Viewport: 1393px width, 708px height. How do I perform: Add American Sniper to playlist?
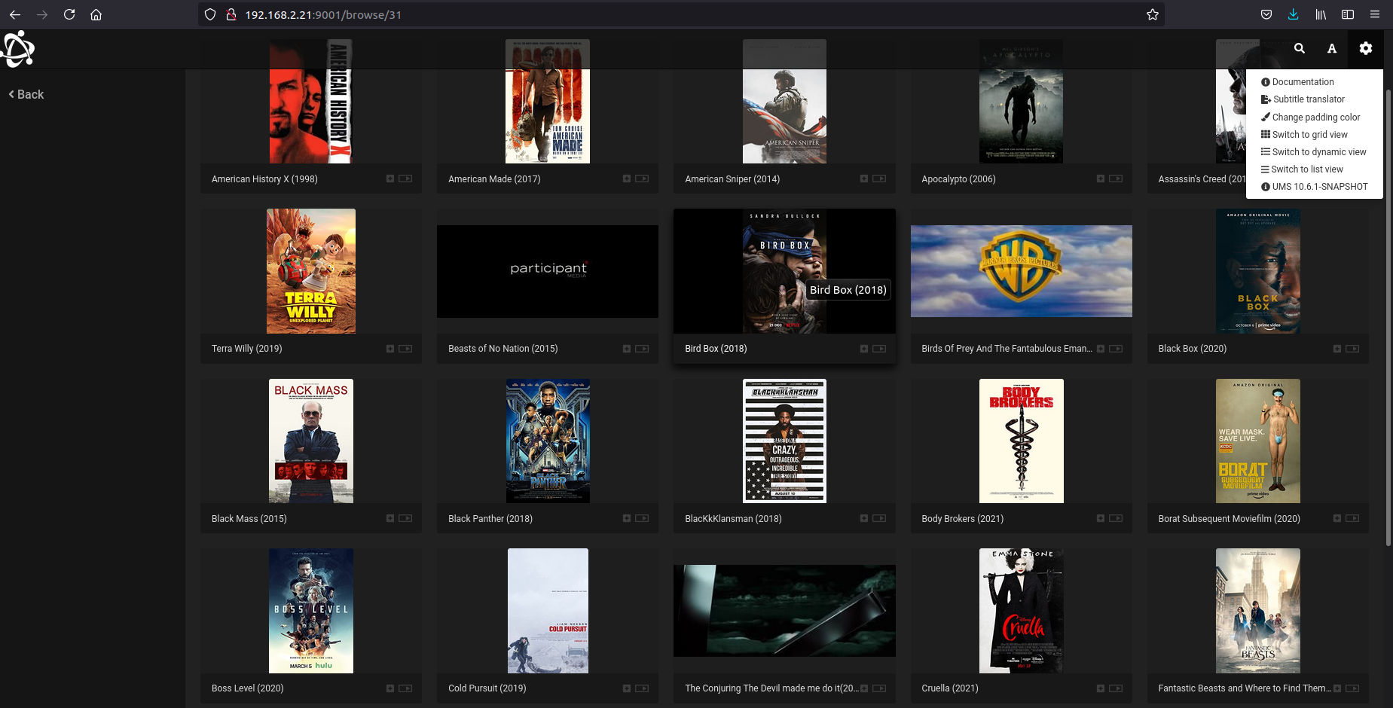pos(864,179)
